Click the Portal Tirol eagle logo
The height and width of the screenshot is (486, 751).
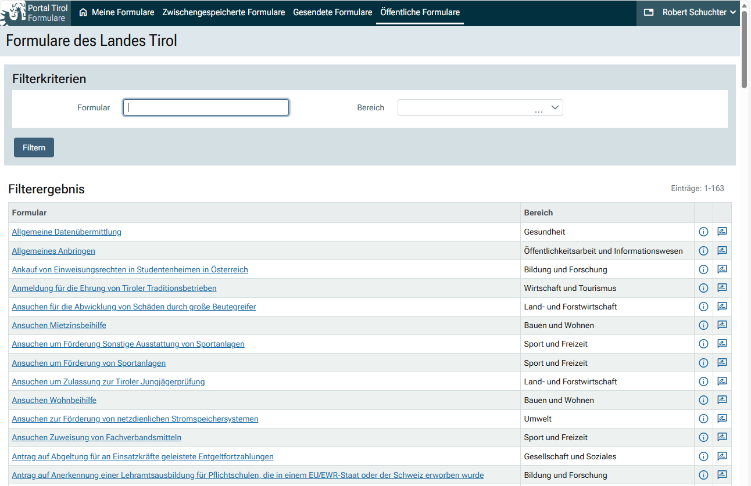13,13
